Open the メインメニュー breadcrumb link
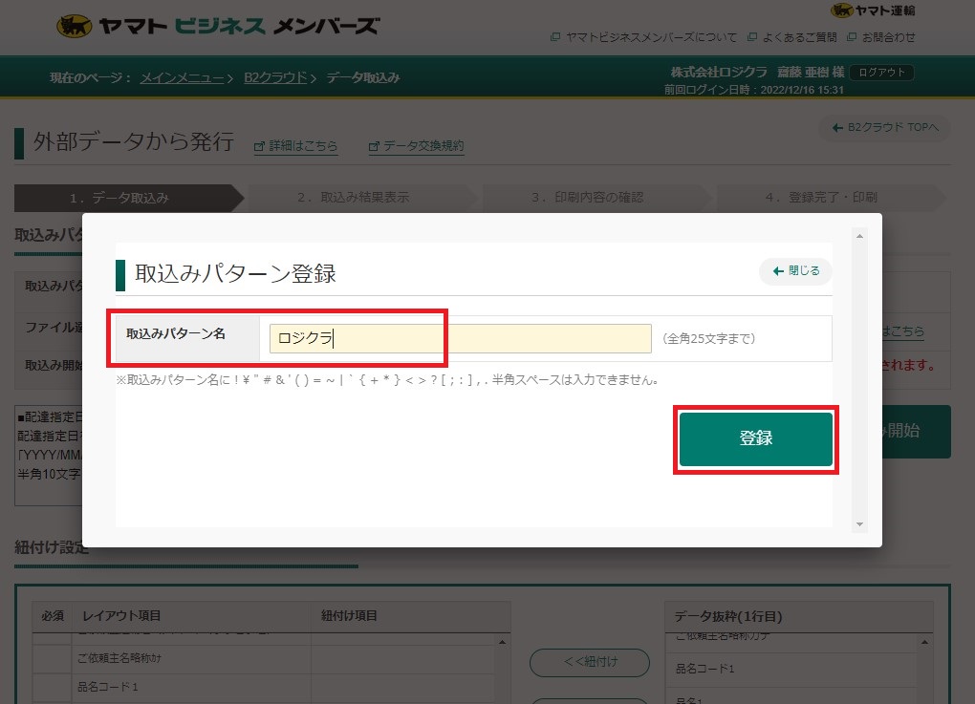Image resolution: width=975 pixels, height=704 pixels. pyautogui.click(x=183, y=77)
